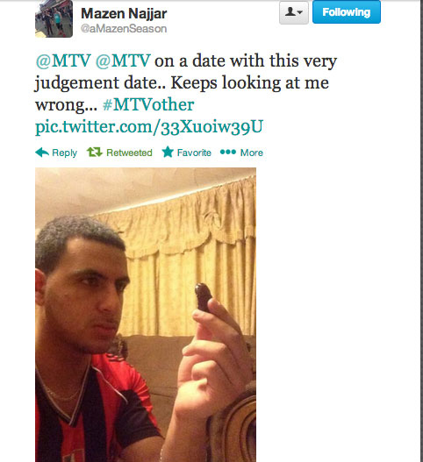Click the three-dots more icon
423x462 pixels.
point(228,152)
